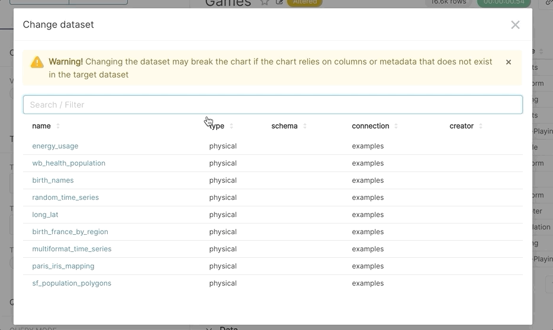Image resolution: width=553 pixels, height=330 pixels.
Task: Select the birth_names dataset
Action: 53,180
